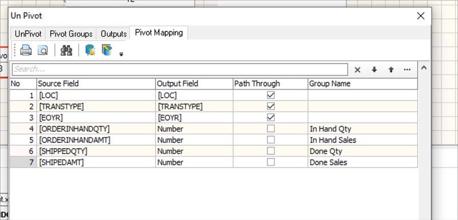Image resolution: width=458 pixels, height=220 pixels.
Task: Select the [ORDERINHANDAMT] source field cell
Action: pos(96,140)
